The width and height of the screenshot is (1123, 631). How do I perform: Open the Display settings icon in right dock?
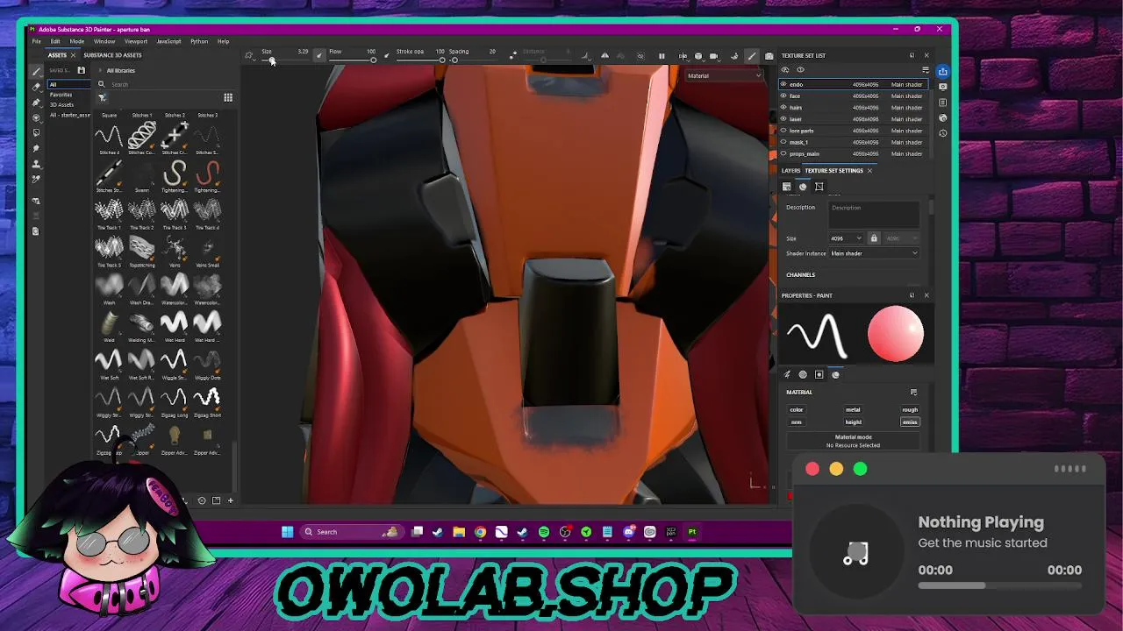coord(942,87)
